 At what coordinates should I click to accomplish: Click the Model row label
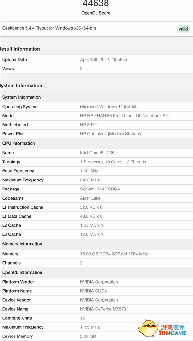8,116
